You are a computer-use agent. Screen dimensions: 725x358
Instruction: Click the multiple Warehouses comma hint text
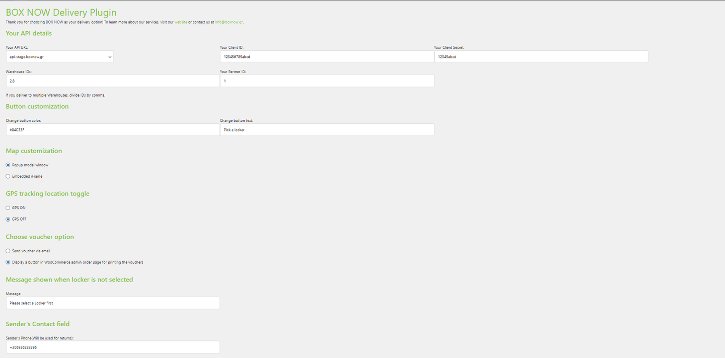click(55, 95)
